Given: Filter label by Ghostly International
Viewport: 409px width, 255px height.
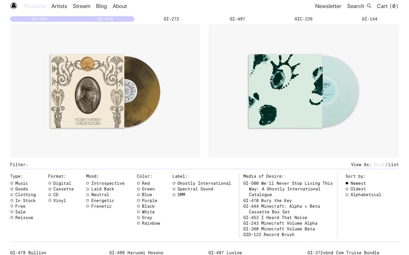Looking at the screenshot, I should click(x=202, y=183).
